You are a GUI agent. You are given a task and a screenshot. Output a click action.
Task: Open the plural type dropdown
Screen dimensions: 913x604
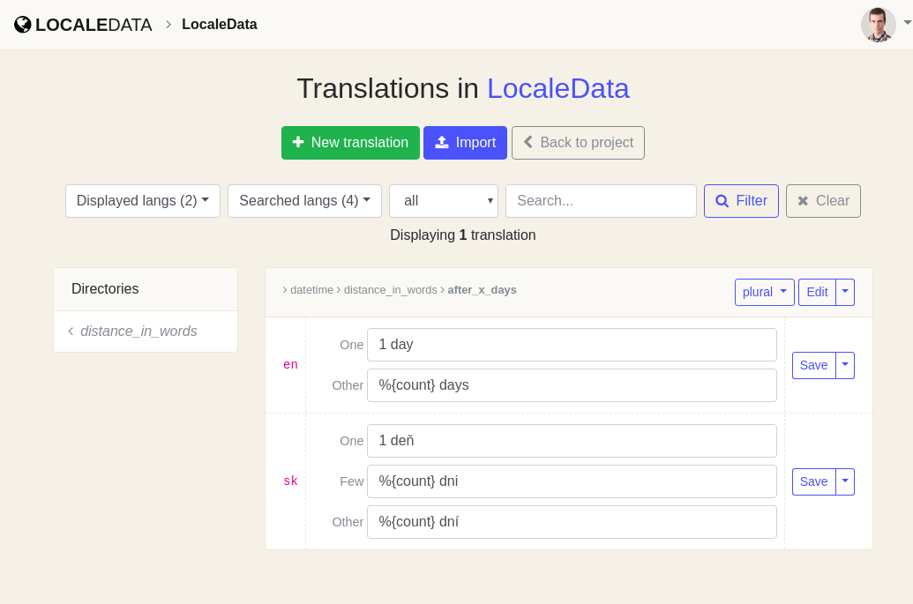coord(765,292)
